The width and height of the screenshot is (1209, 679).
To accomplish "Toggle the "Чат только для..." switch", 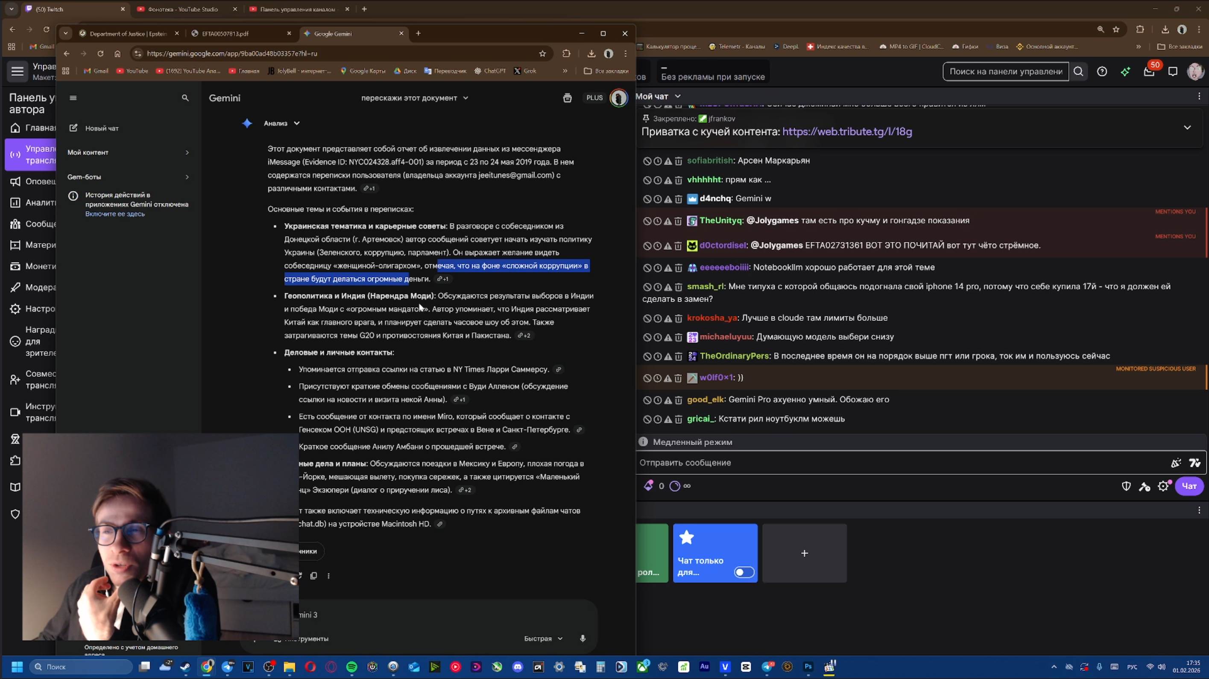I will pyautogui.click(x=744, y=572).
